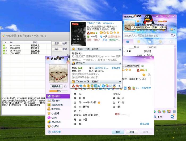Expand the 2010 contact group [108/191]
Screen dimensions: 186x141
coord(124,47)
